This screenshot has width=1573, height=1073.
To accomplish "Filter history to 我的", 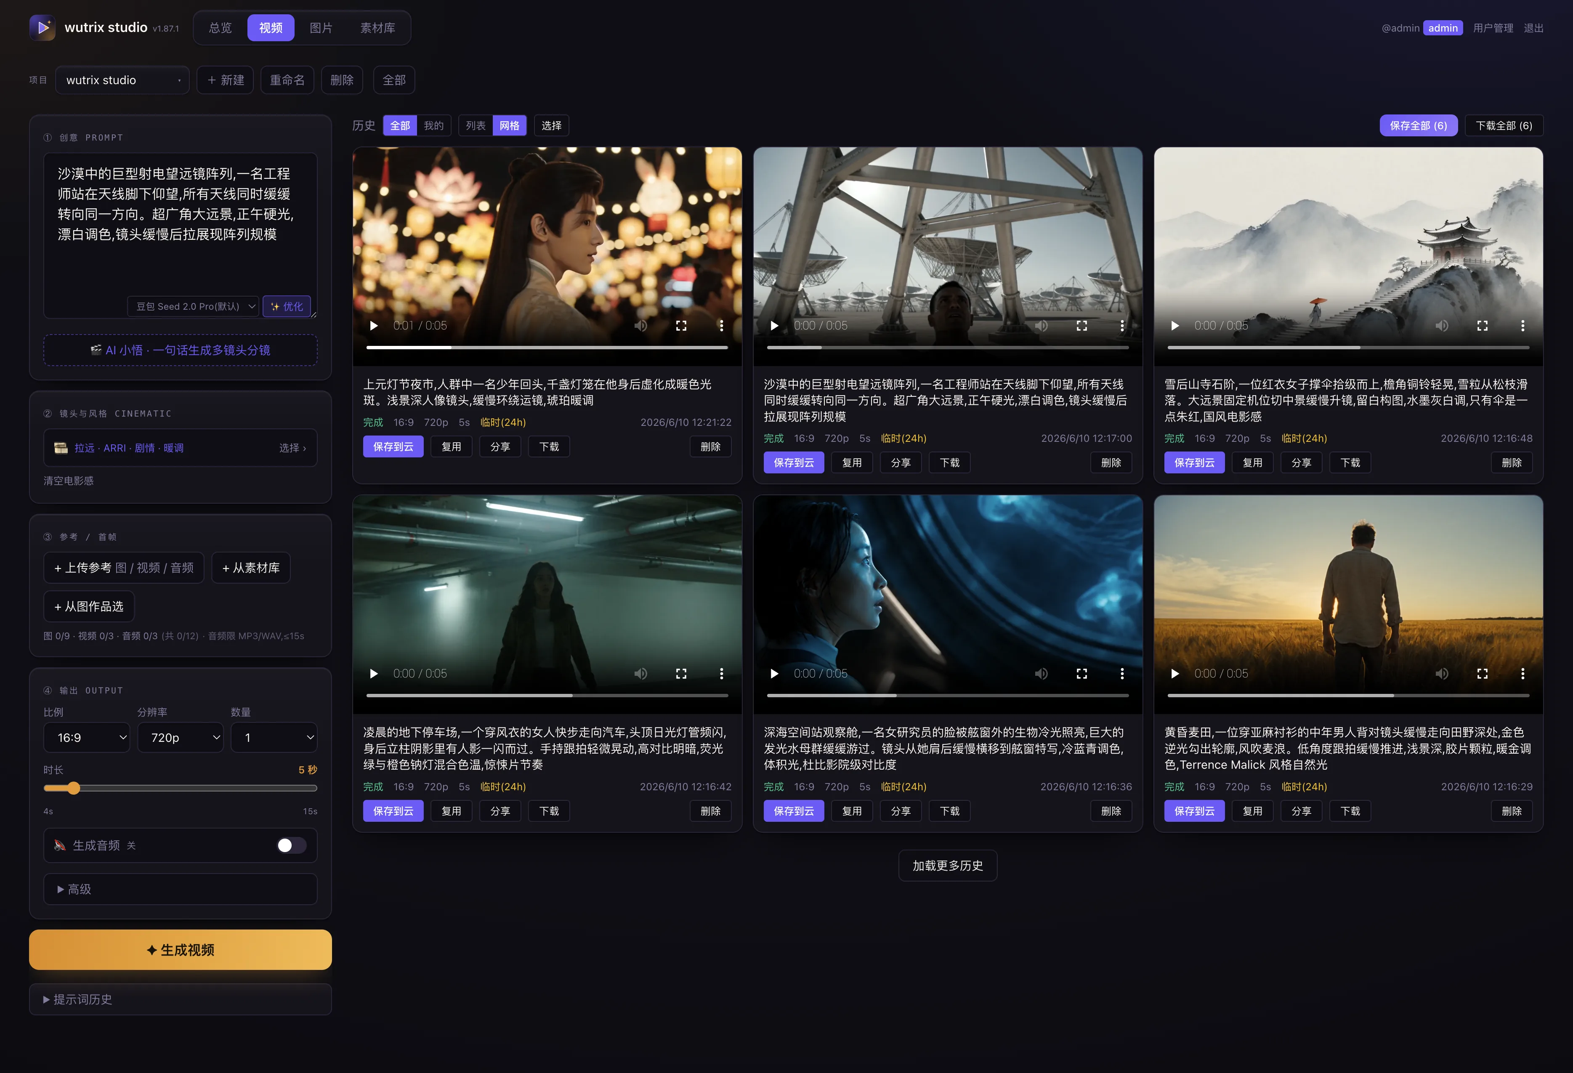I will [x=434, y=126].
